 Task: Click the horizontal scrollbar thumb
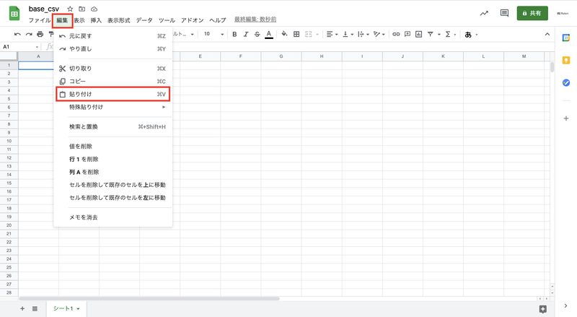[149, 298]
